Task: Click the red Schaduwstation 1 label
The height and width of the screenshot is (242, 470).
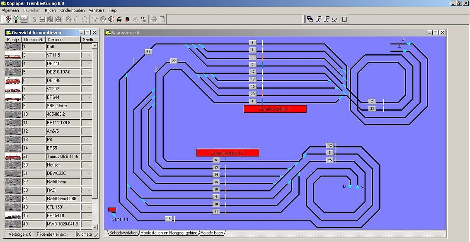Action: [x=275, y=109]
